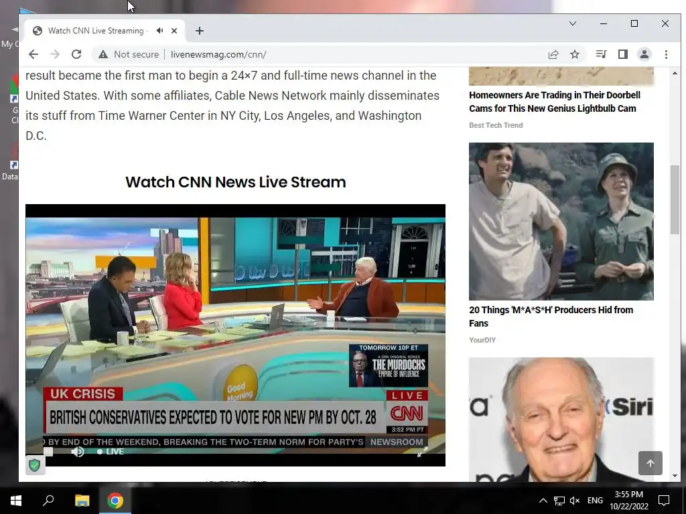
Task: Go back to the previous page
Action: [33, 54]
